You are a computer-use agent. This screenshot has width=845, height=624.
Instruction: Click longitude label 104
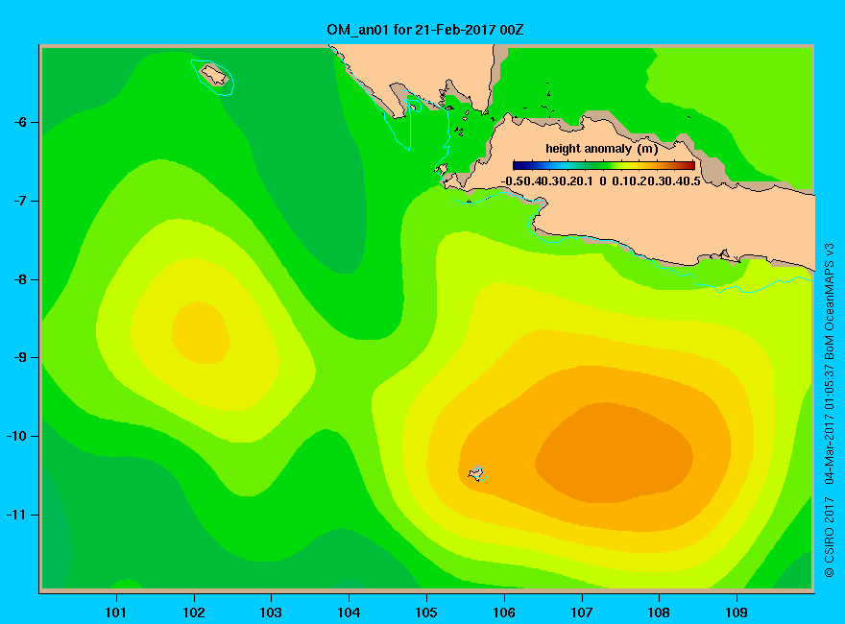(349, 612)
